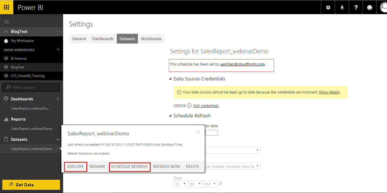Switch to the Dashboards settings tab

(103, 39)
